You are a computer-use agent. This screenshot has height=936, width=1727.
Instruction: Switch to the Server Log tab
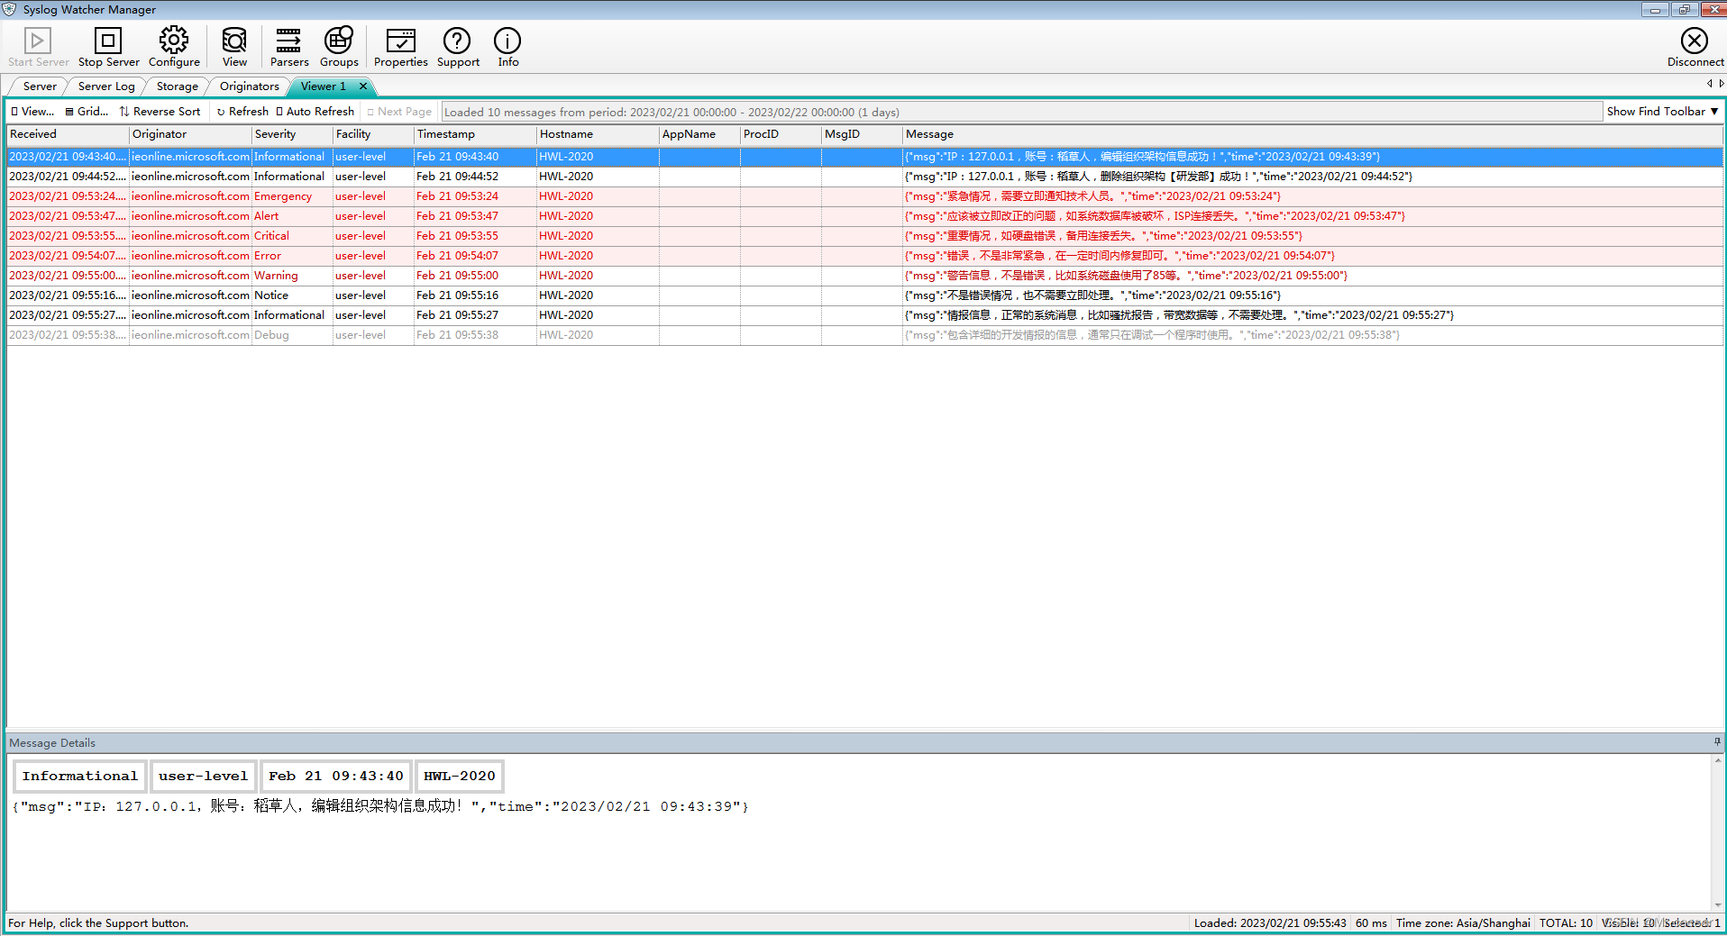(105, 86)
